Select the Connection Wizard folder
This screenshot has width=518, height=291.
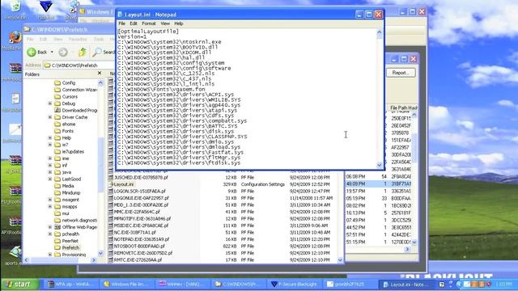pyautogui.click(x=79, y=90)
